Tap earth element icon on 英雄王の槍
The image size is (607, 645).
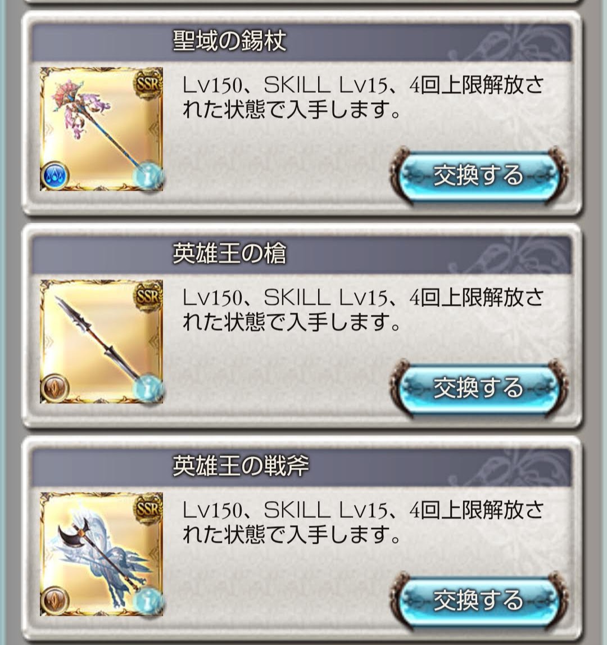pos(55,389)
